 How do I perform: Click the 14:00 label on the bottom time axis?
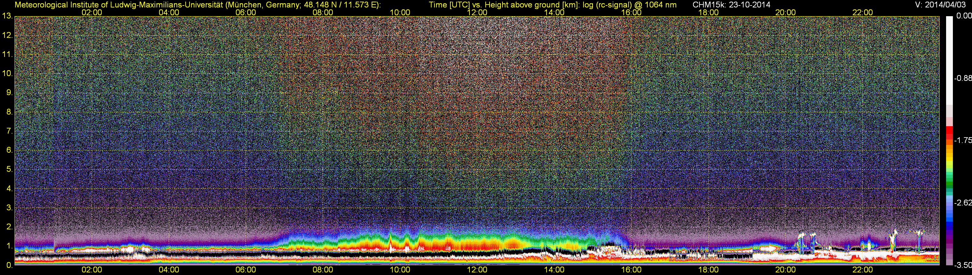(554, 270)
